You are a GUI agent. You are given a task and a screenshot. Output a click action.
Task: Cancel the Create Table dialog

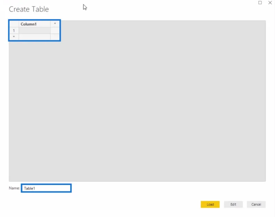(x=256, y=204)
